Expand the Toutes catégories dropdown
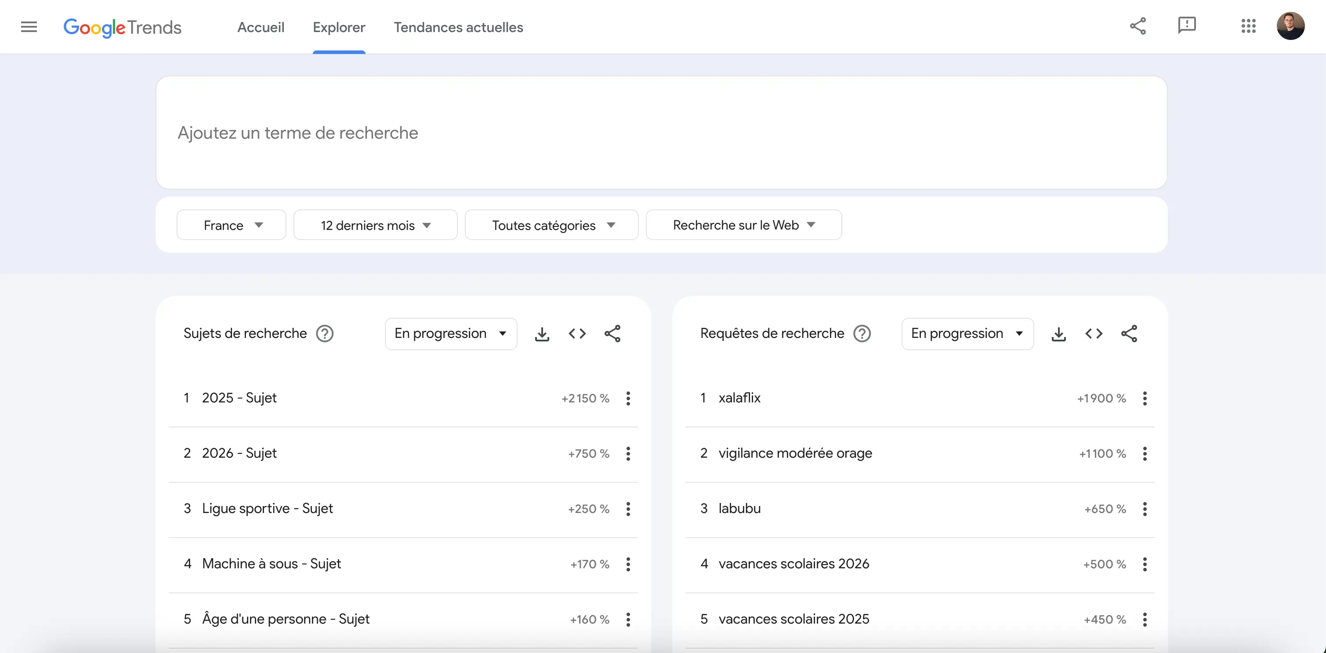 pyautogui.click(x=551, y=225)
